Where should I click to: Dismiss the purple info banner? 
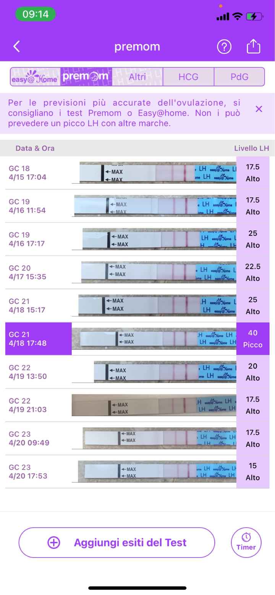259,109
